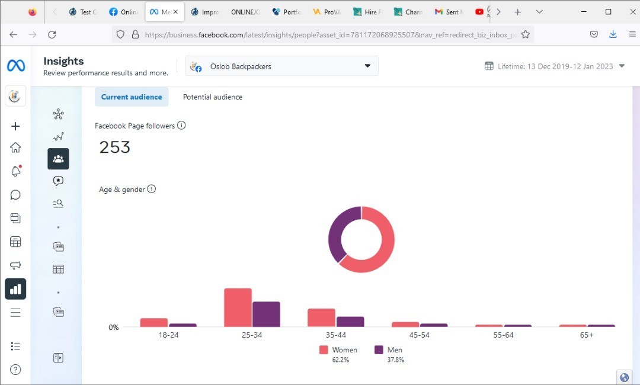Click calendar icon next to Lifetime date
The width and height of the screenshot is (640, 385).
pyautogui.click(x=488, y=66)
